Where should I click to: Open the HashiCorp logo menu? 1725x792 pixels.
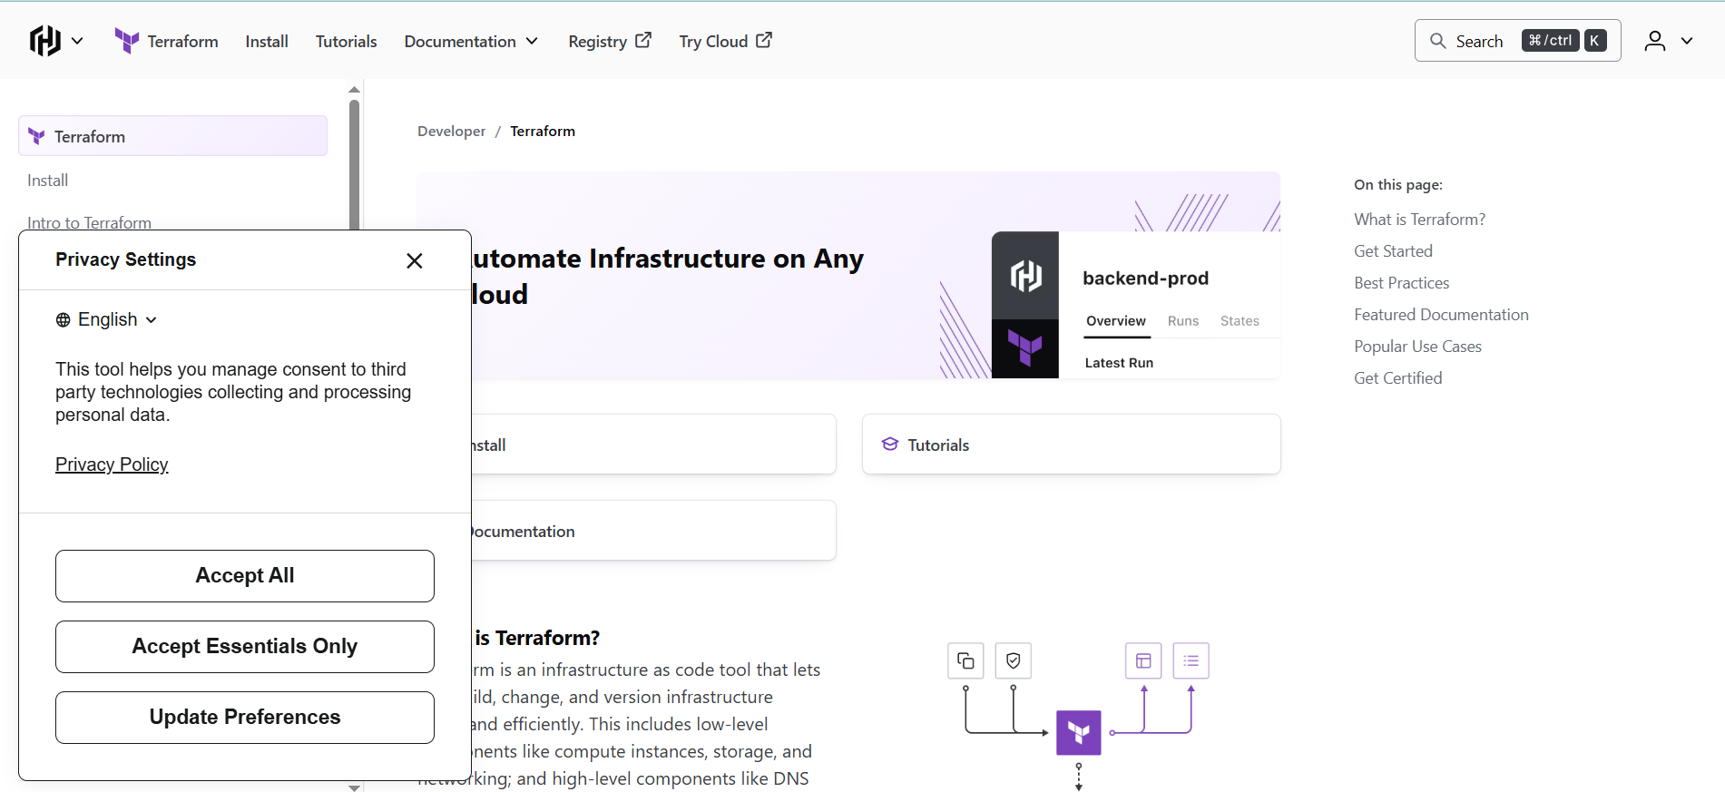pos(44,41)
